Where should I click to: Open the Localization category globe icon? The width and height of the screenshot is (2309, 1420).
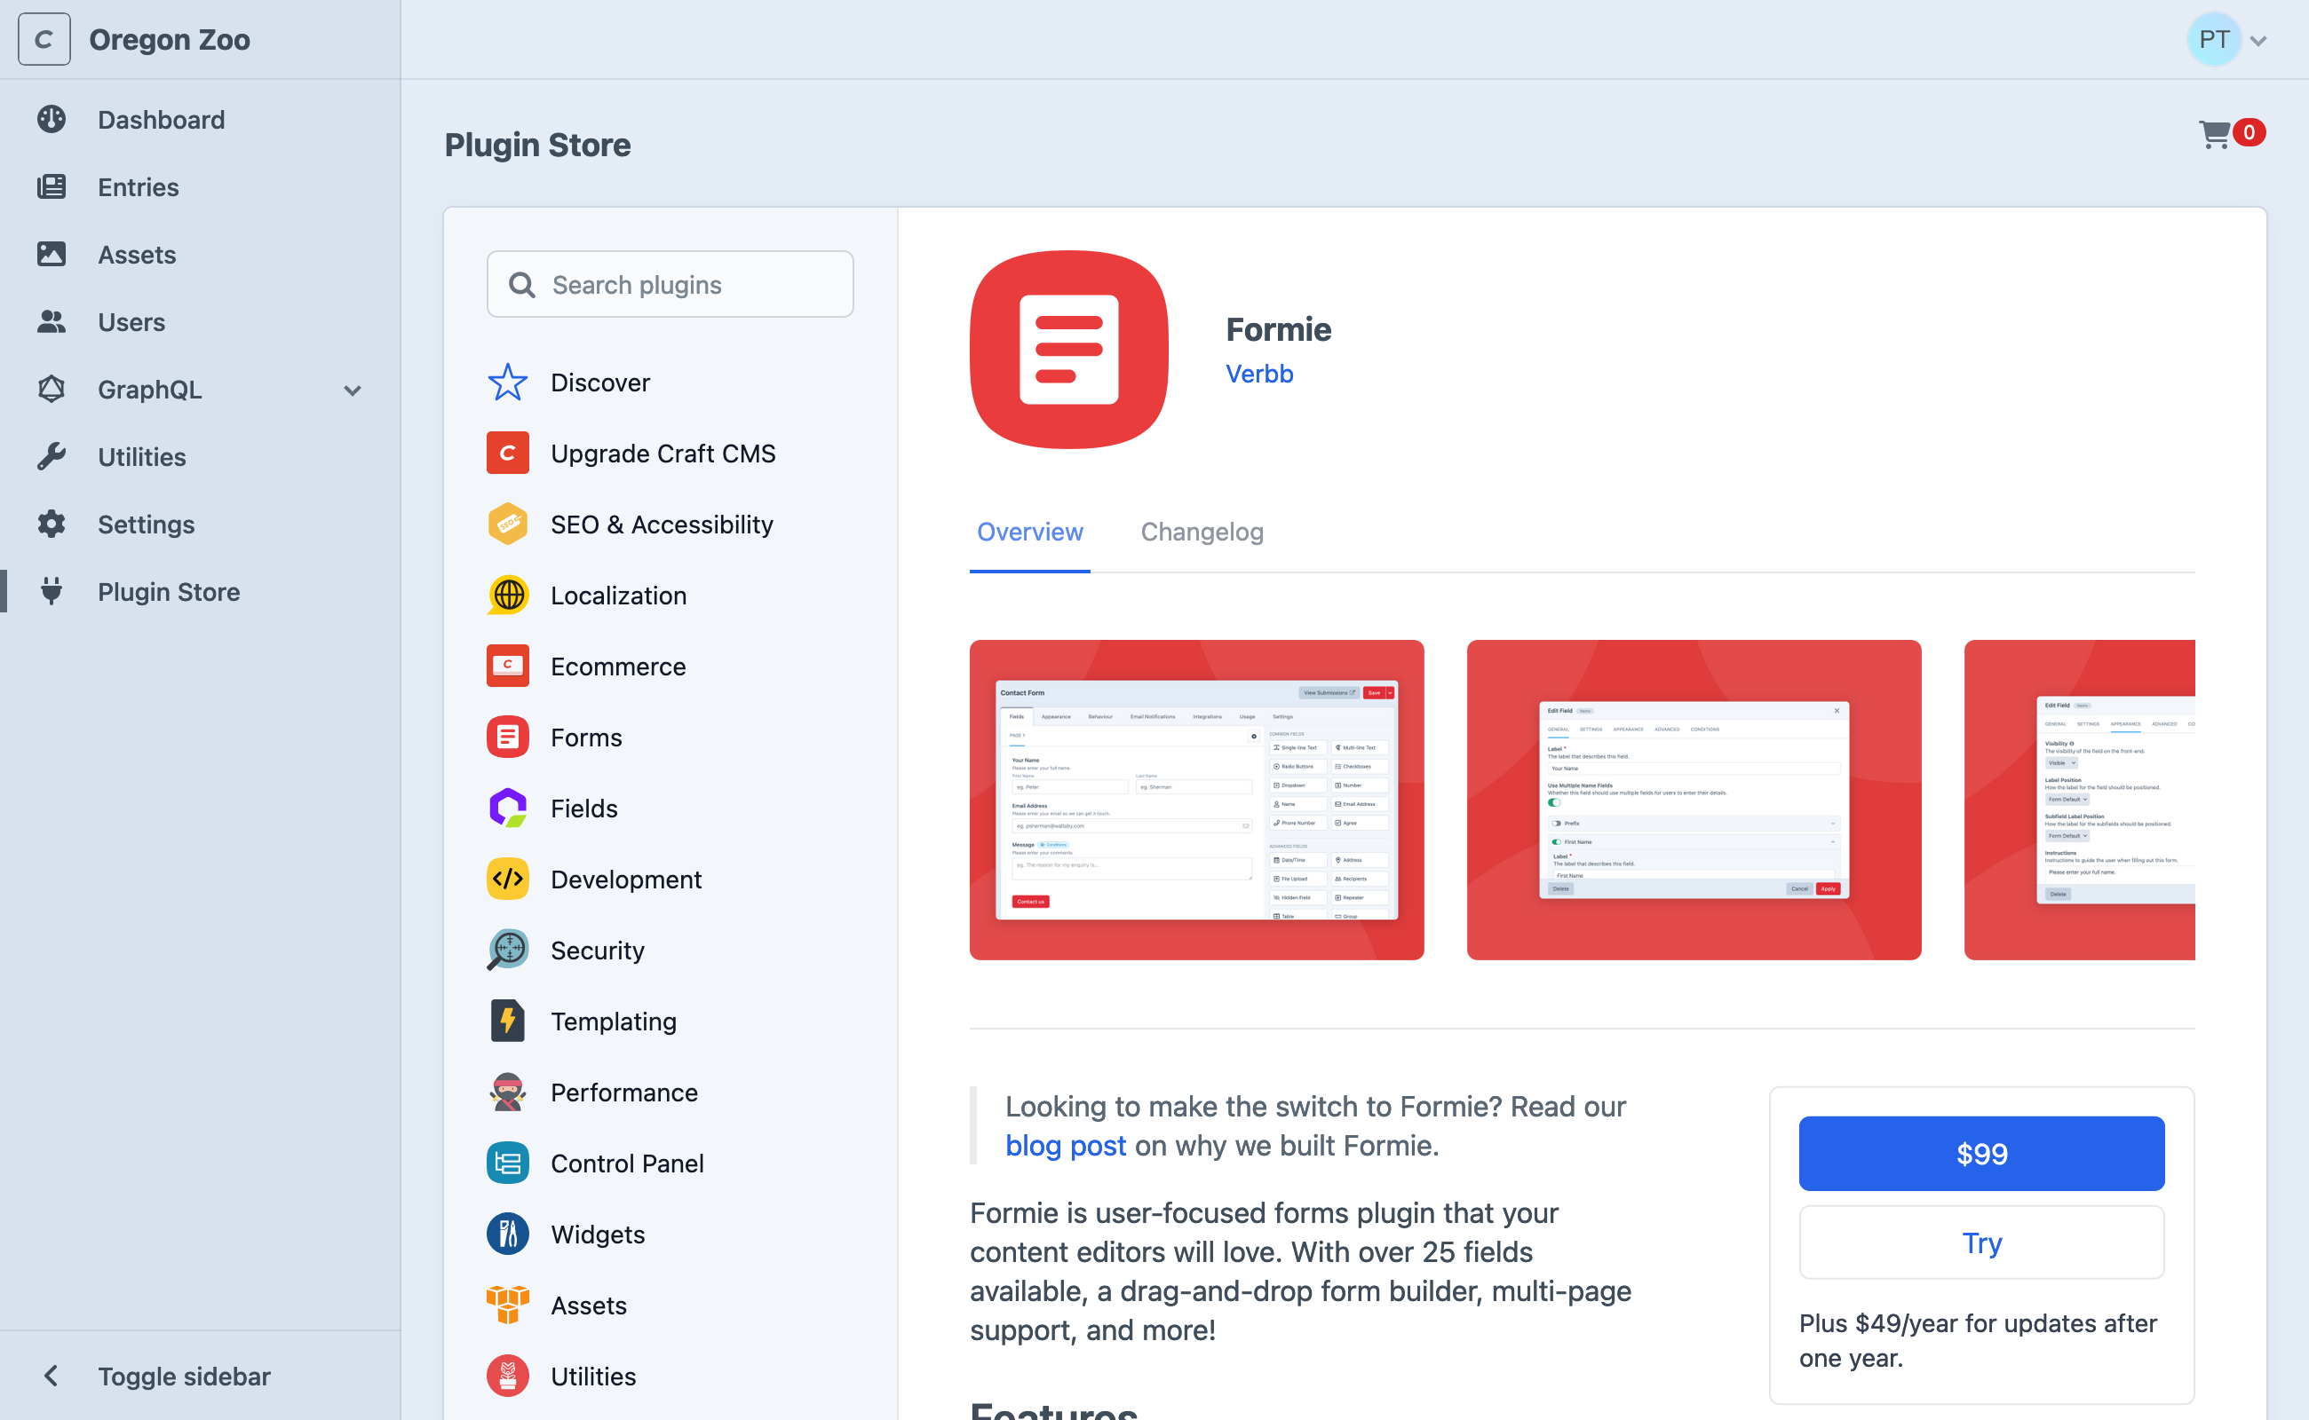[507, 595]
